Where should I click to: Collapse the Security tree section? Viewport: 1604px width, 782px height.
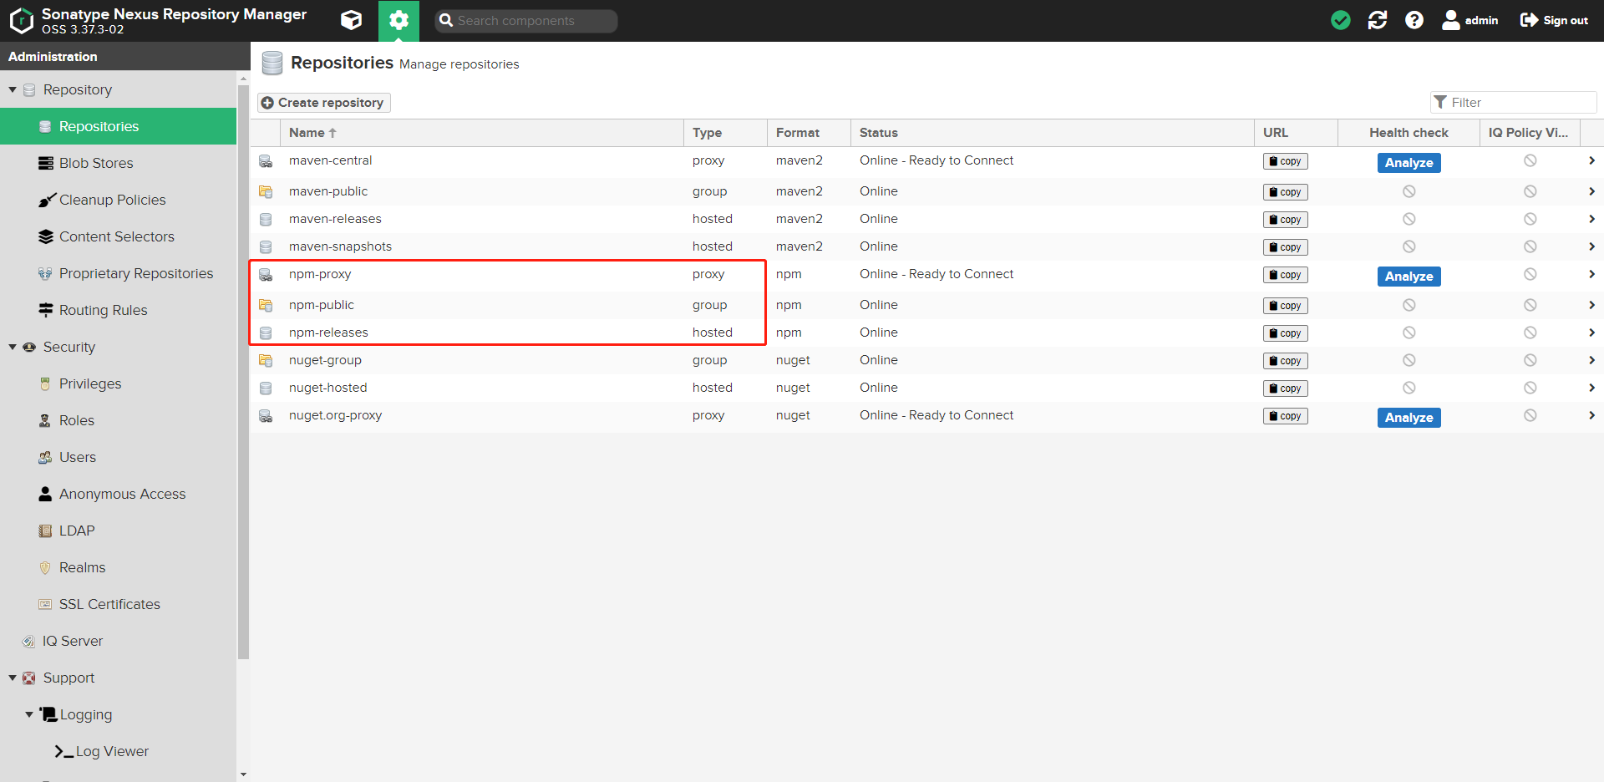[13, 347]
